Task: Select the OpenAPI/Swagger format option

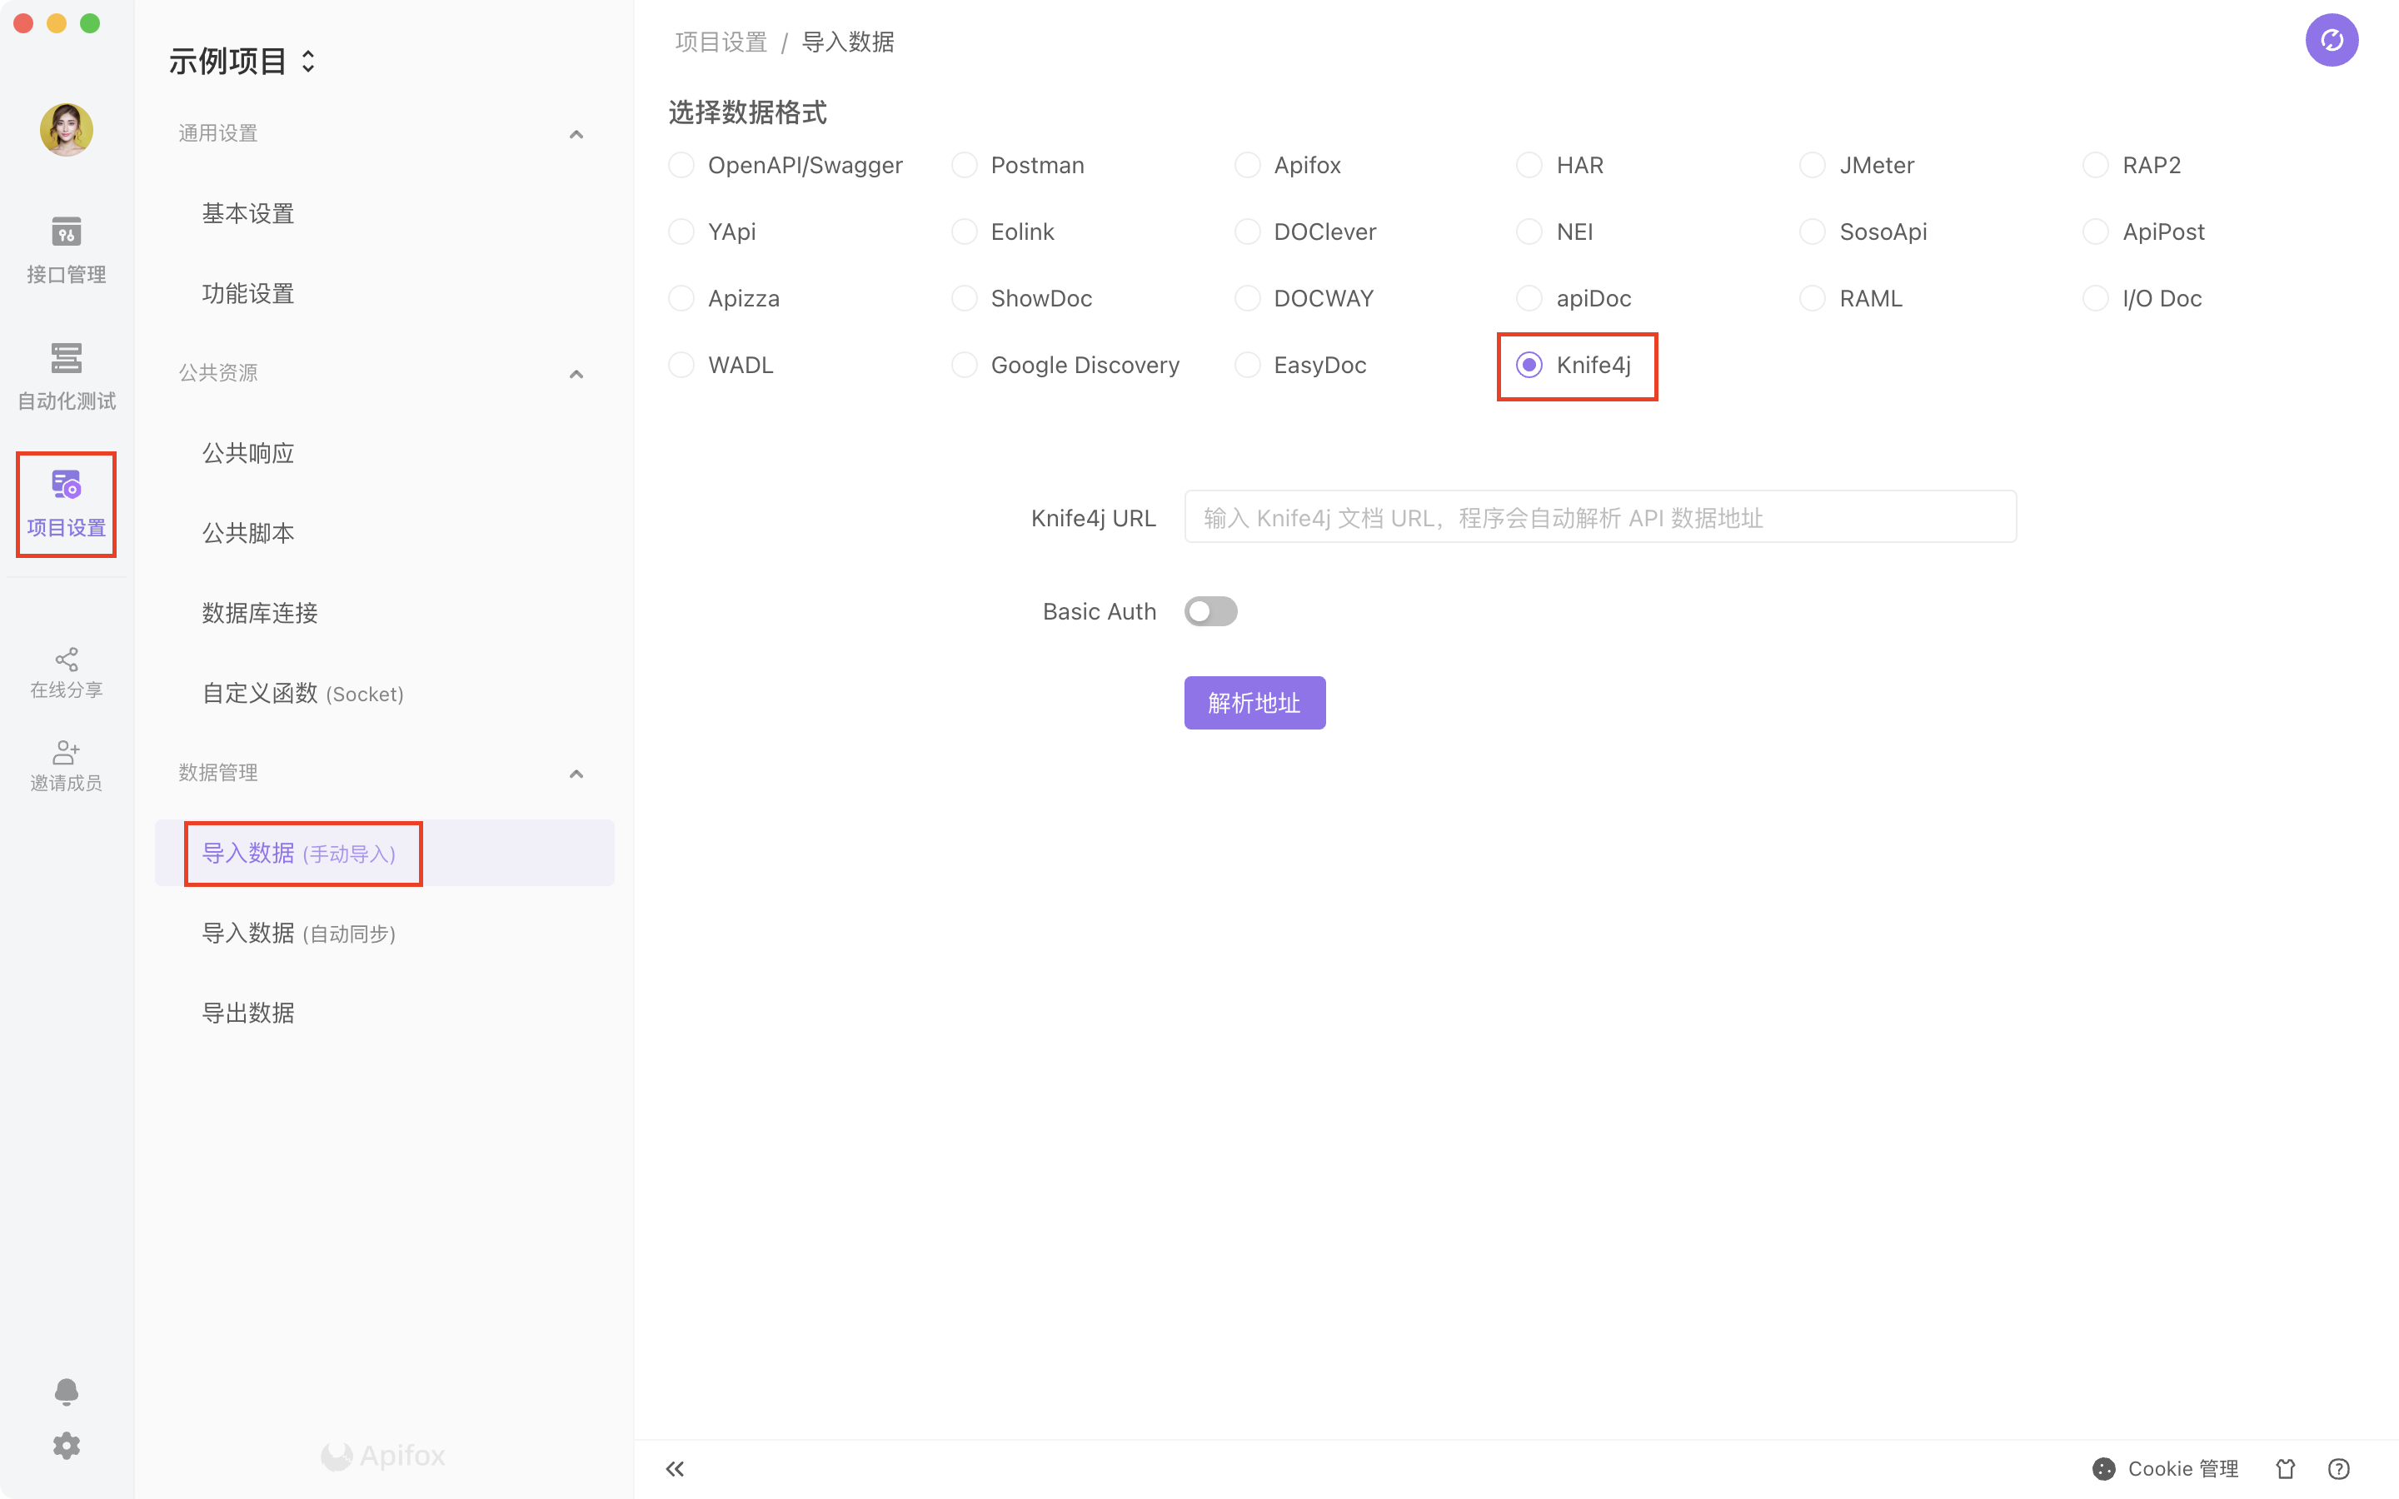Action: pos(682,165)
